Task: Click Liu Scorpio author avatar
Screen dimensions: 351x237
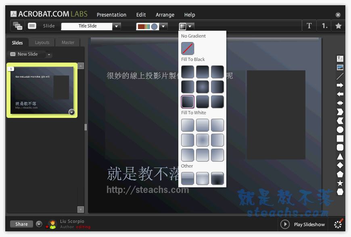Action: (52, 224)
